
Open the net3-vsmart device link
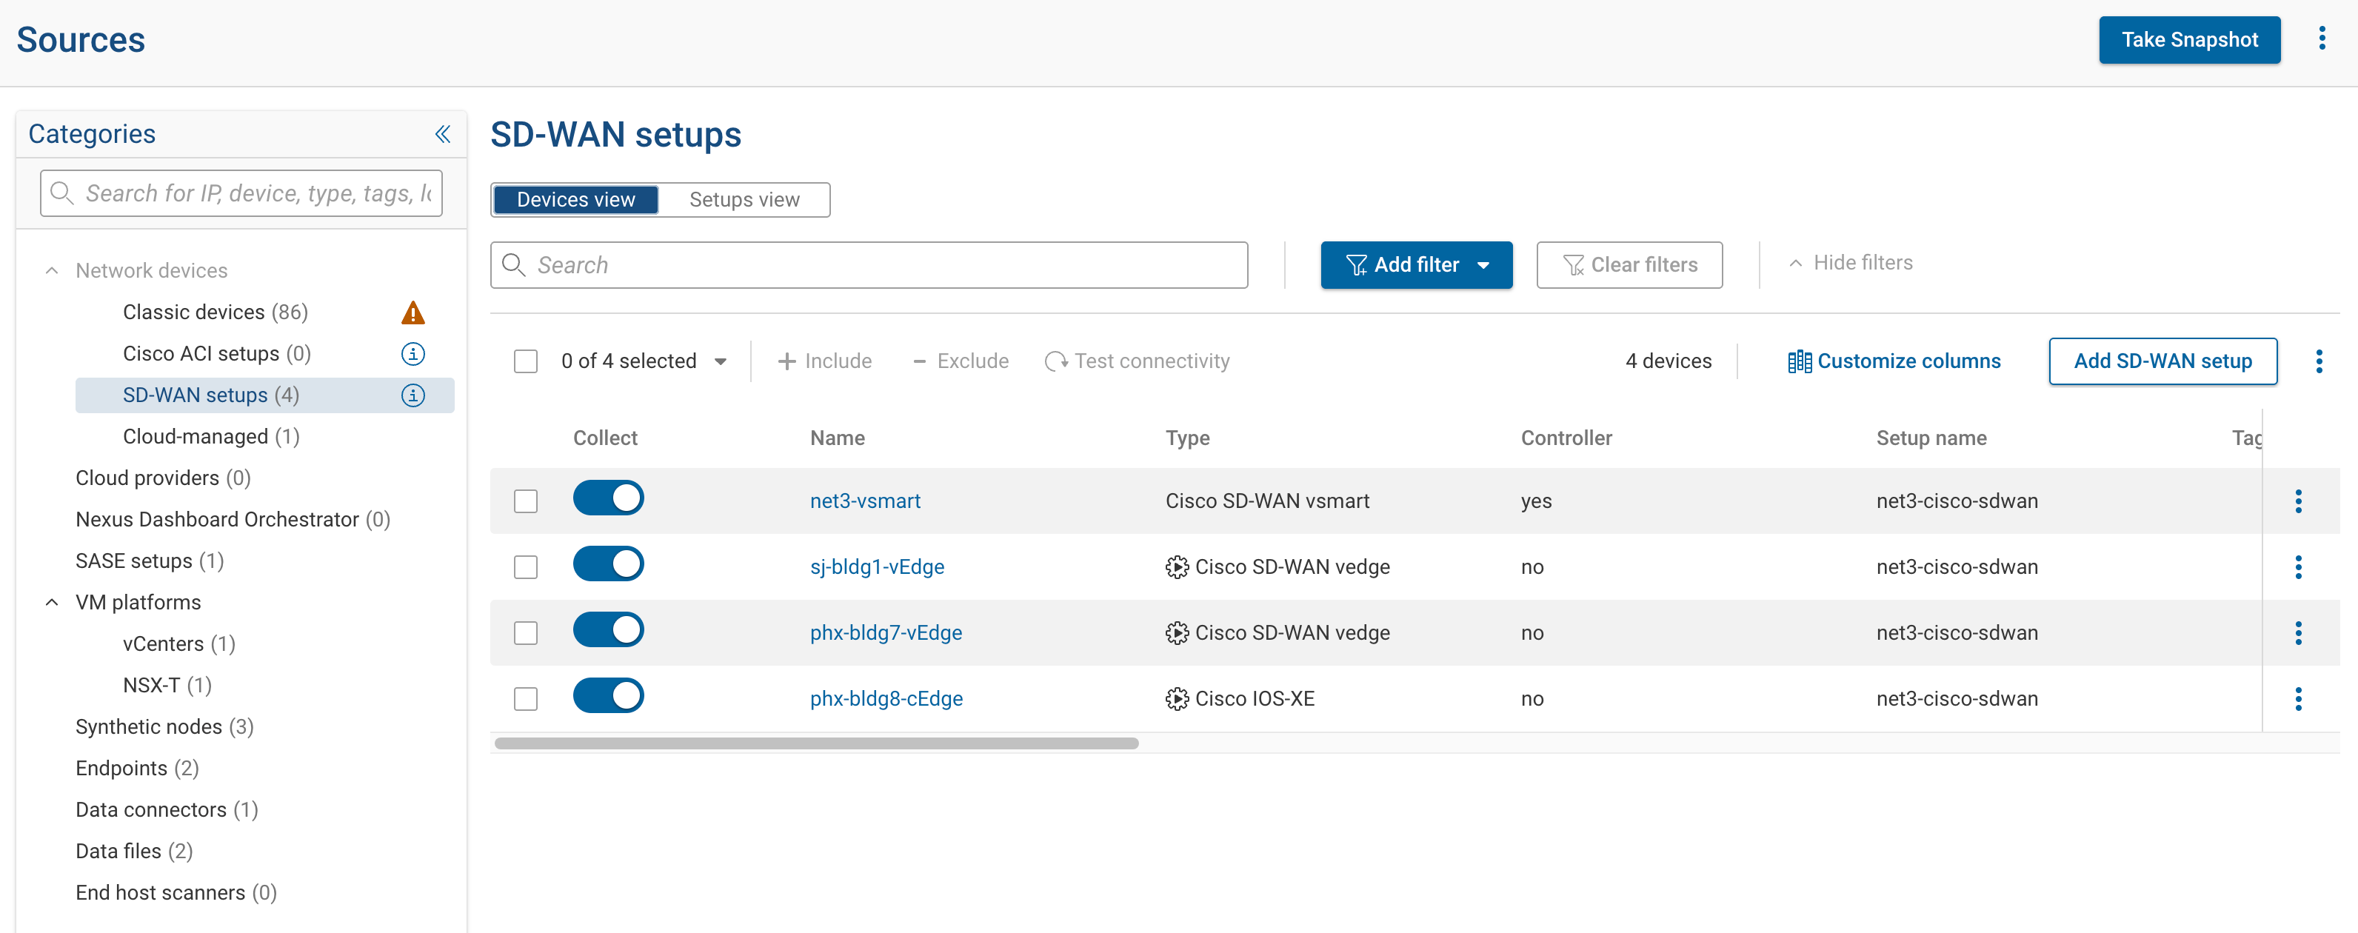(x=865, y=502)
